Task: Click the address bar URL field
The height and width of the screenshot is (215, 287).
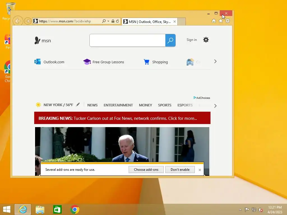Action: 67,21
